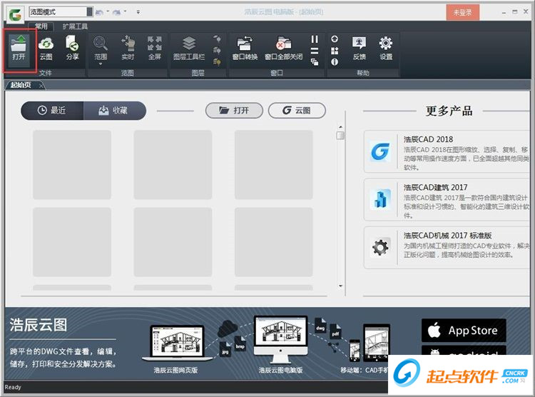Image resolution: width=535 pixels, height=397 pixels.
Task: Click the 打开 (Open) ribbon icon
Action: [19, 48]
